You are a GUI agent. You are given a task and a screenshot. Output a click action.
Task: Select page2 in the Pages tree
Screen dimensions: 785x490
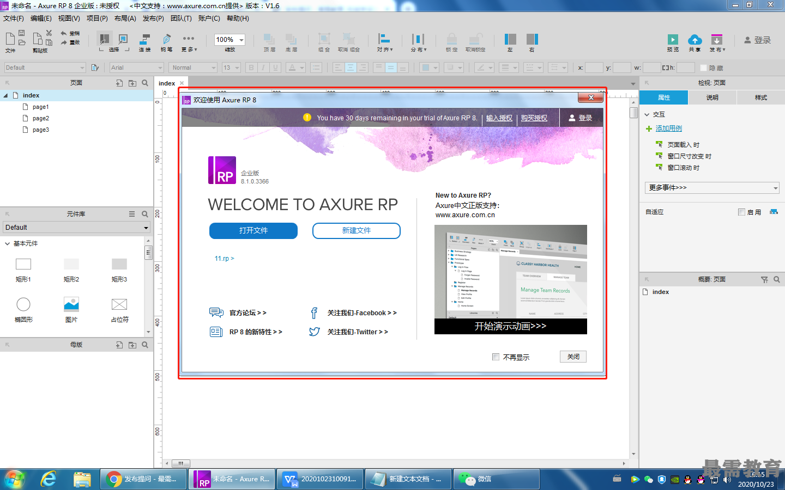(41, 118)
